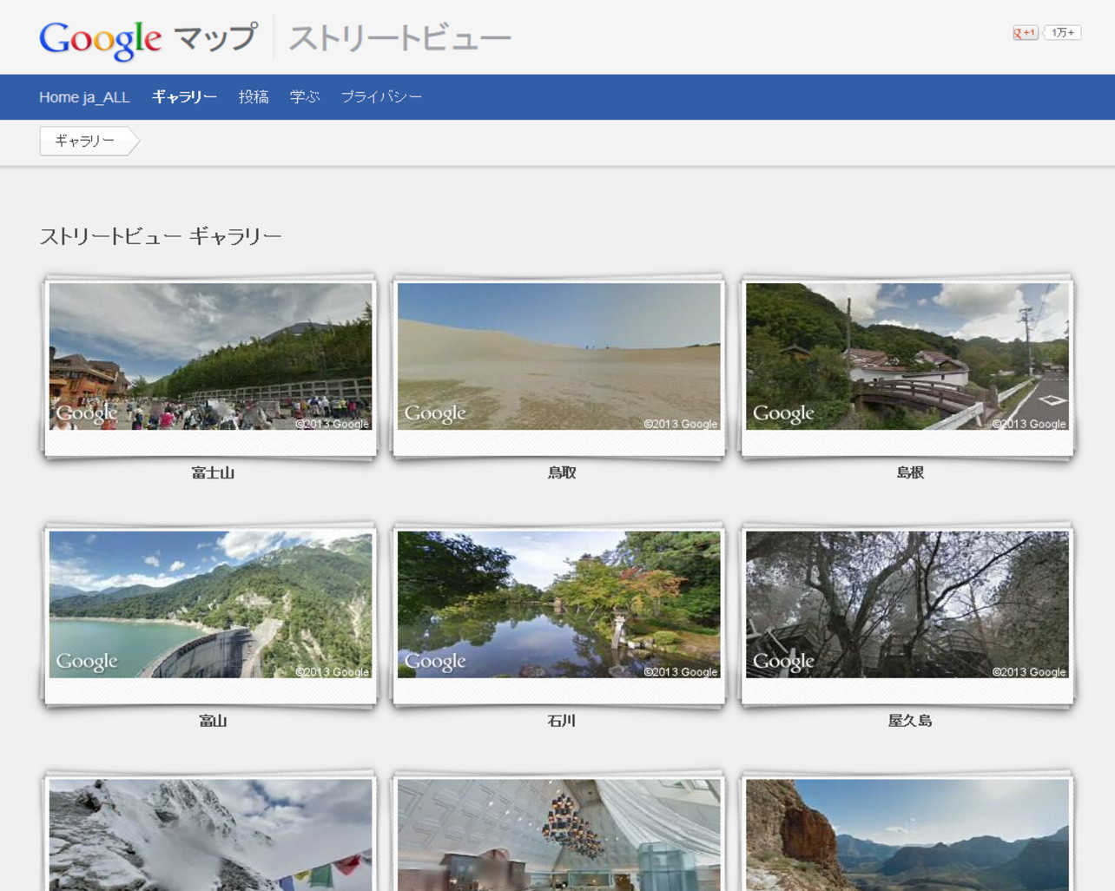Screen dimensions: 1115x891
Task: Open the 投稿 navigation item
Action: (254, 97)
